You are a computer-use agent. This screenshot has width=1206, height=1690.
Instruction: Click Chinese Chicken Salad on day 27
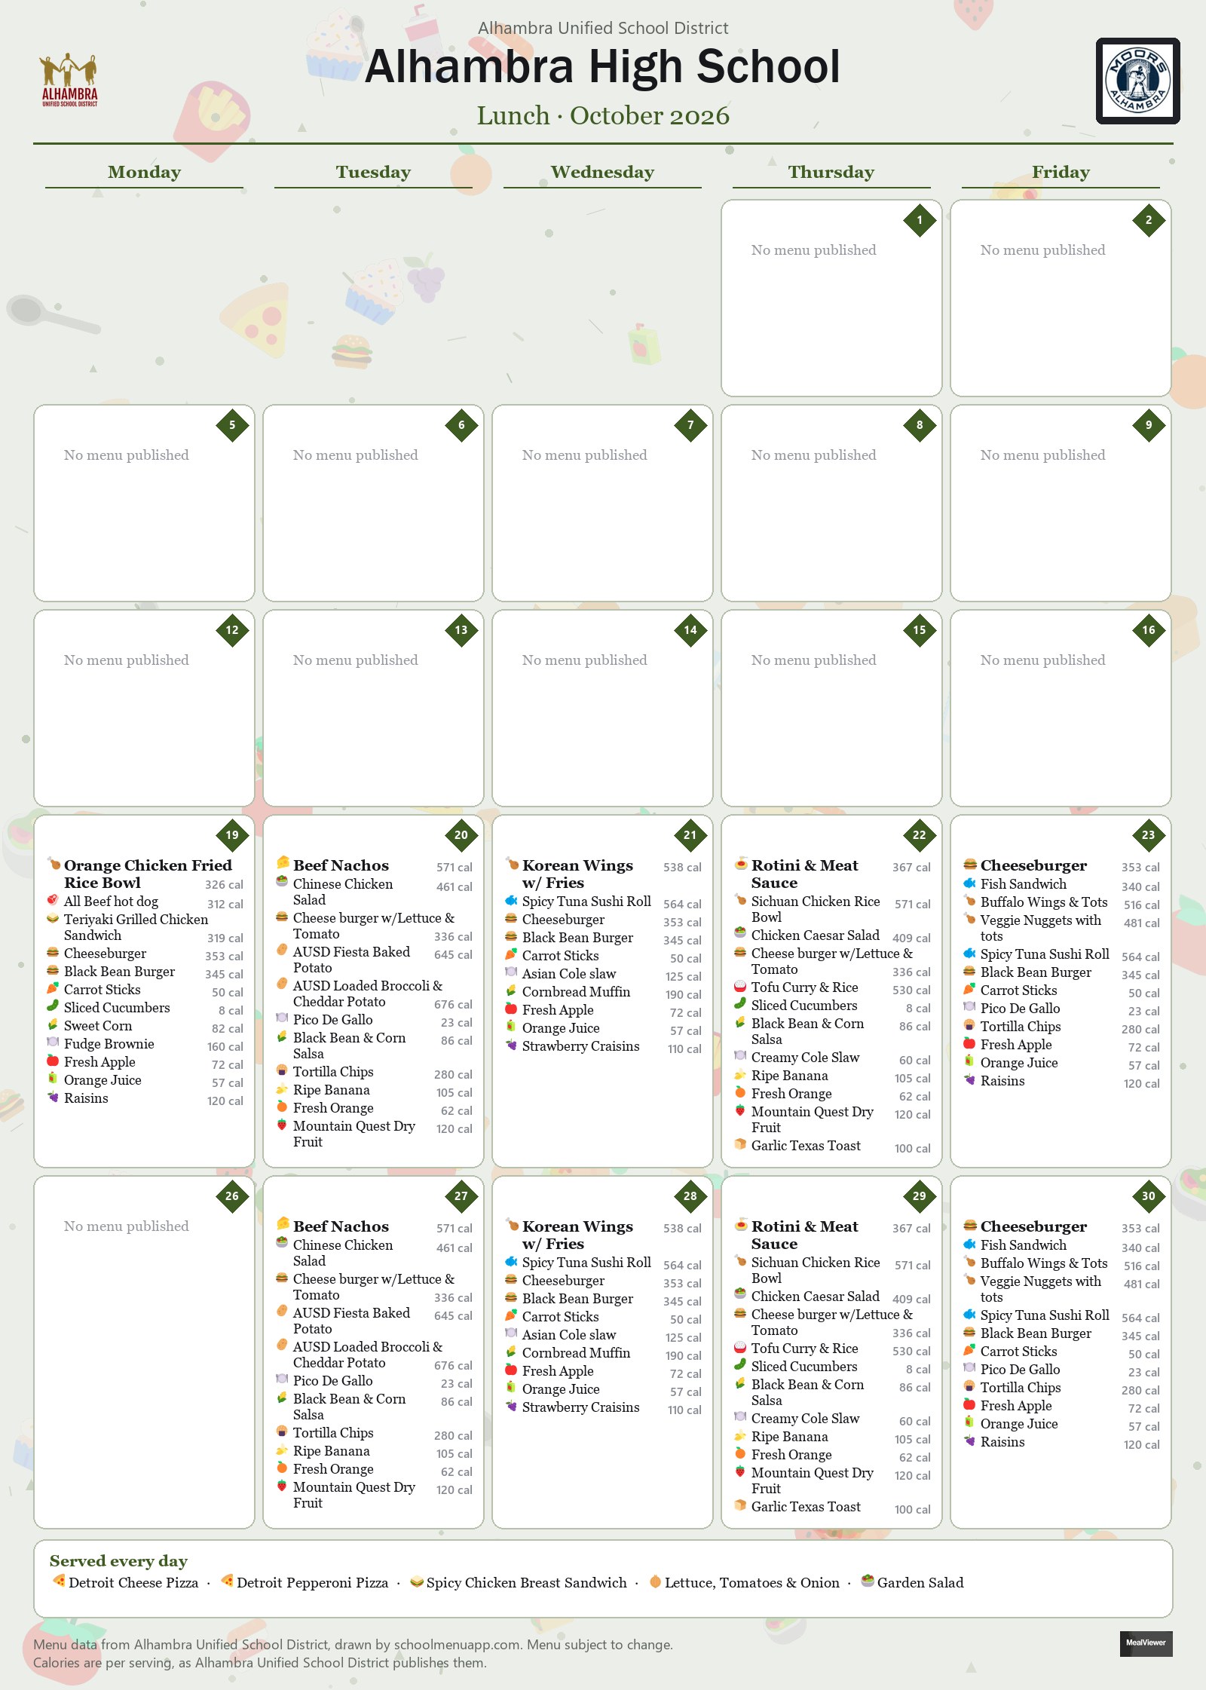tap(343, 1253)
